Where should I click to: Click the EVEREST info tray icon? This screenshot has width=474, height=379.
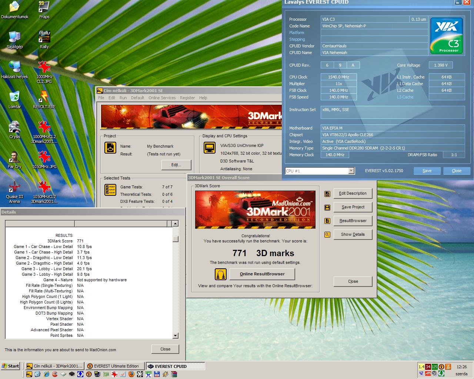(441, 367)
